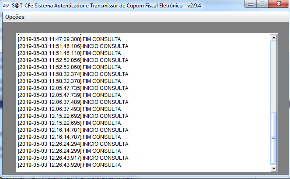Click the S@T application icon in title bar
Viewport: 290px width, 179px height.
pyautogui.click(x=6, y=6)
